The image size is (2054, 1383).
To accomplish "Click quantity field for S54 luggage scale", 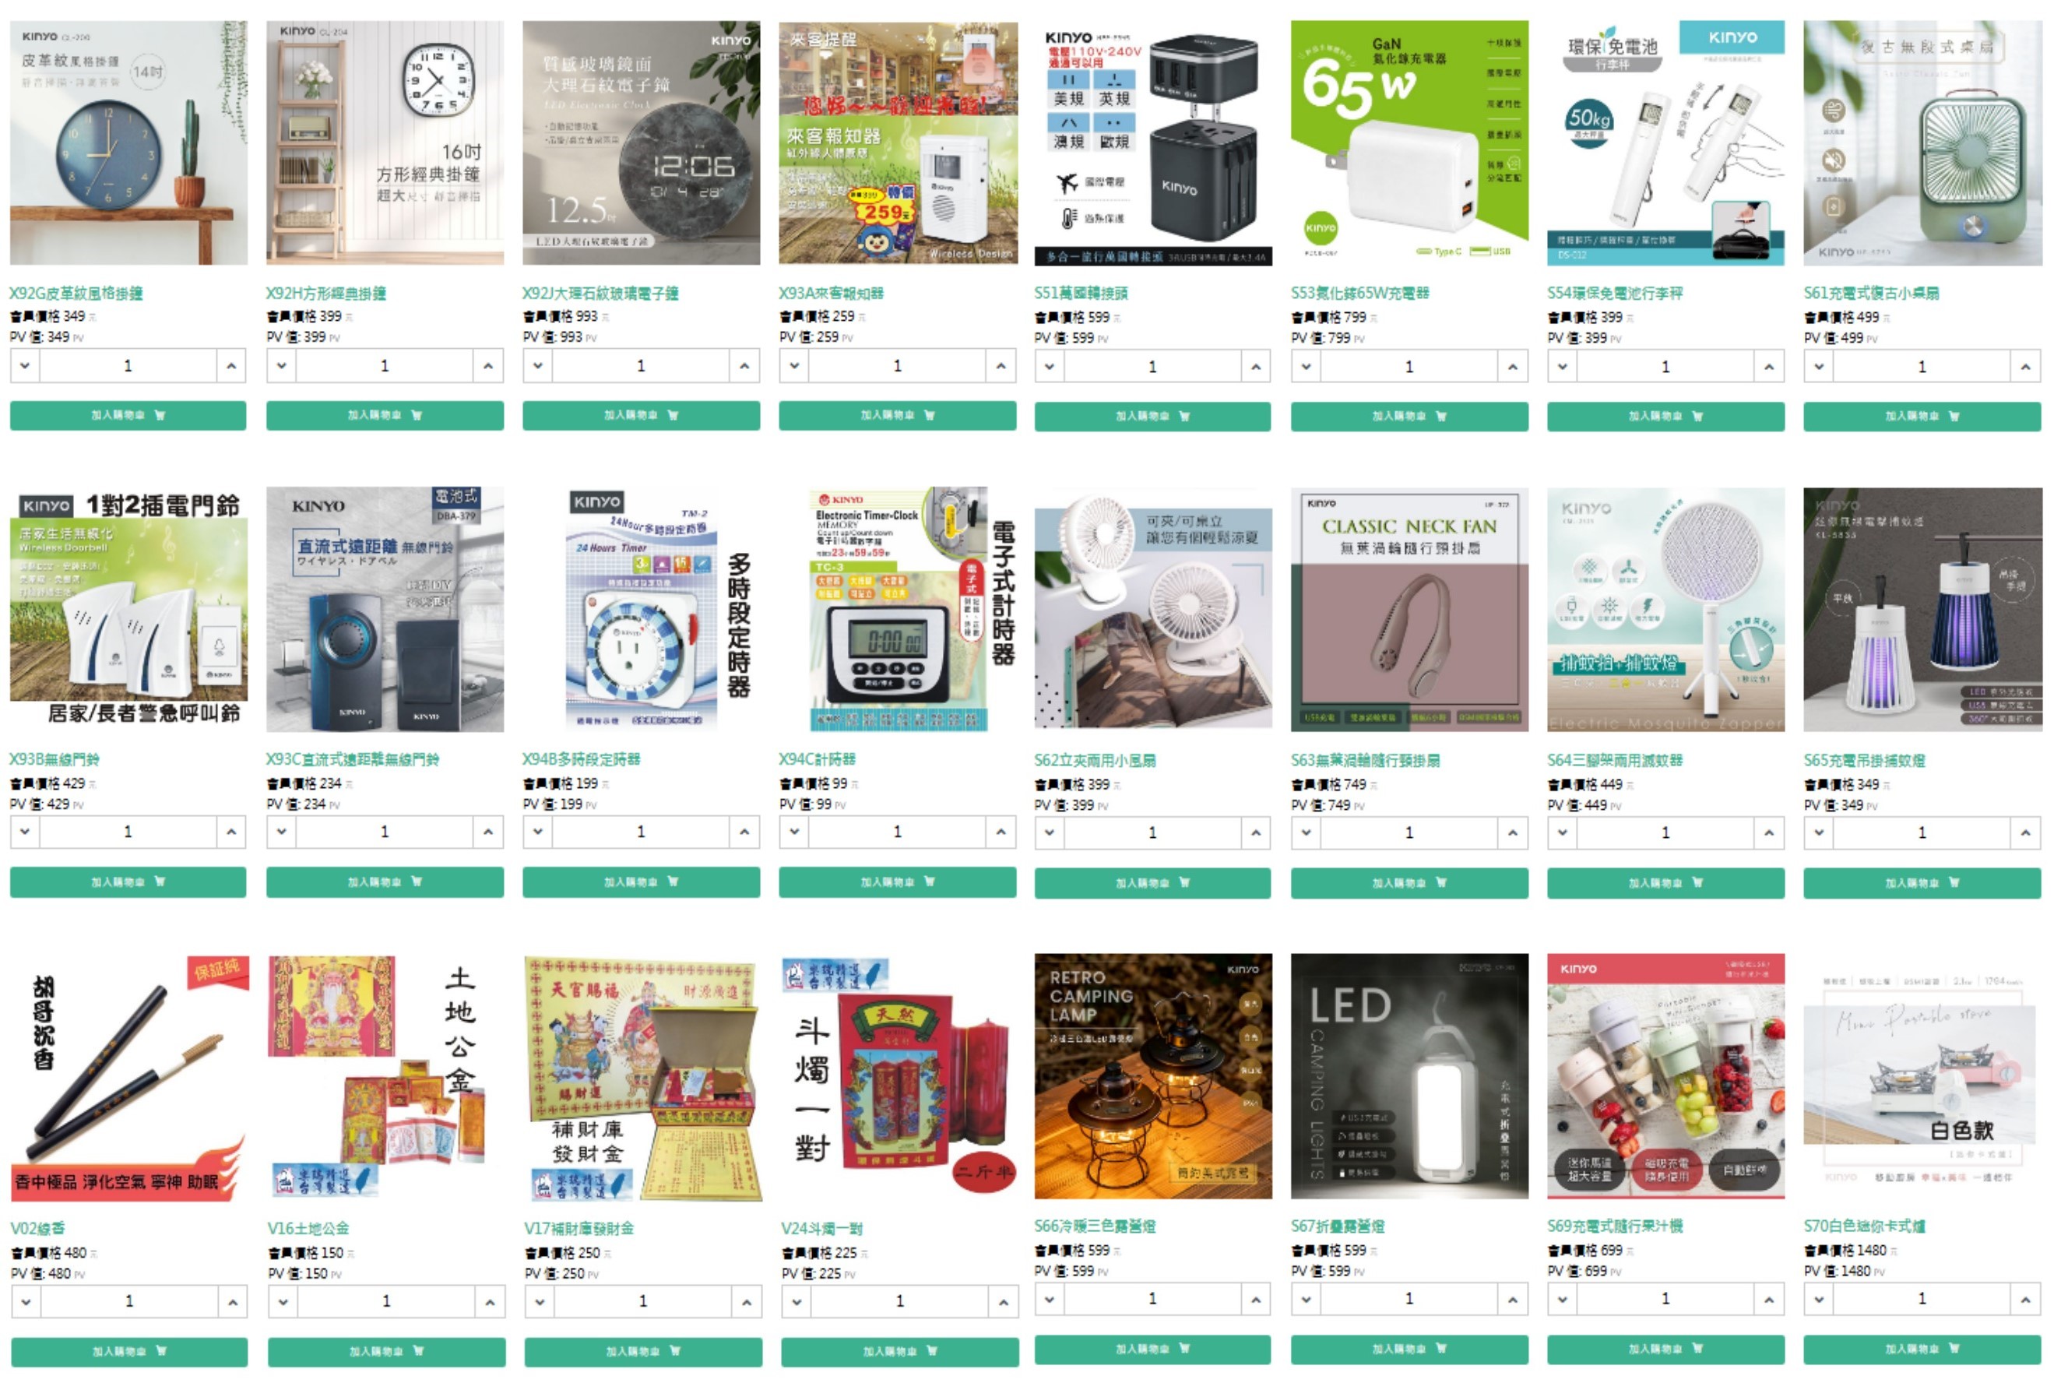I will [1665, 367].
